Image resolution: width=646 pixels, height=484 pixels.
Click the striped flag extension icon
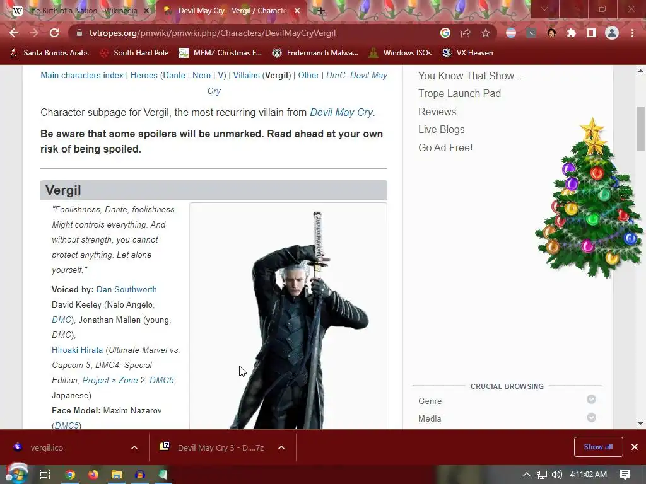[511, 33]
